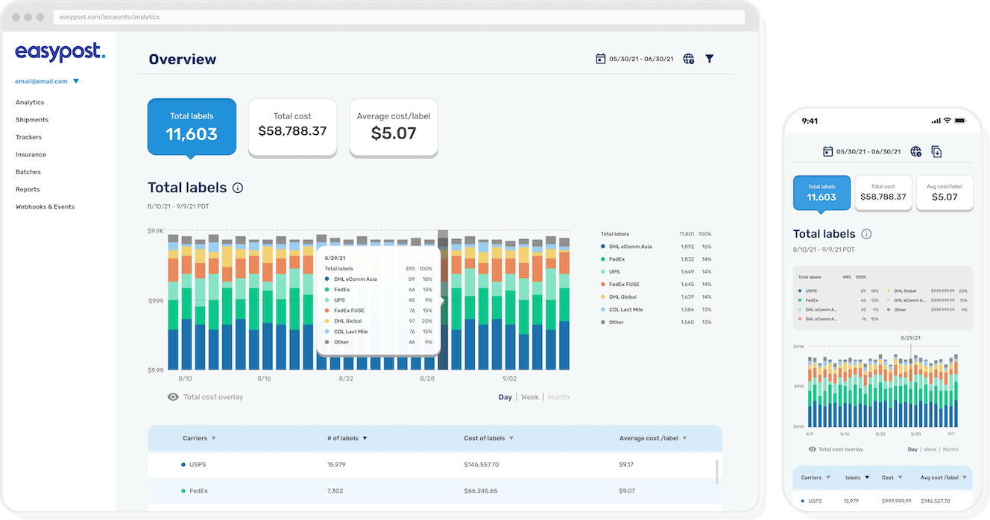
Task: Toggle the phone Total cost overlay eye
Action: [813, 449]
